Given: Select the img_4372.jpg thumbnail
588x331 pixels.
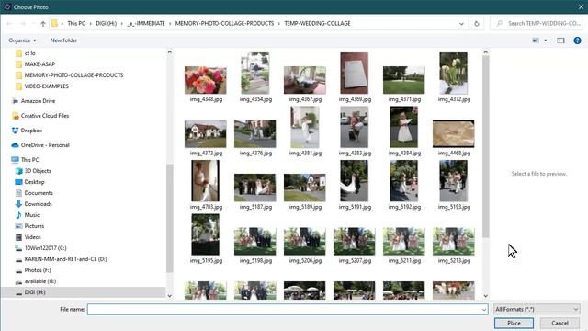Looking at the screenshot, I should pos(453,74).
